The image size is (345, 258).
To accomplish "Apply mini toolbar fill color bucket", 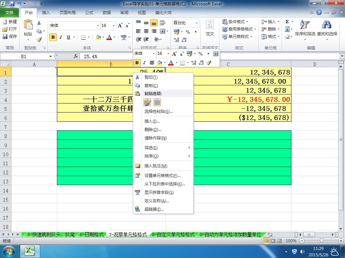I will point(159,63).
